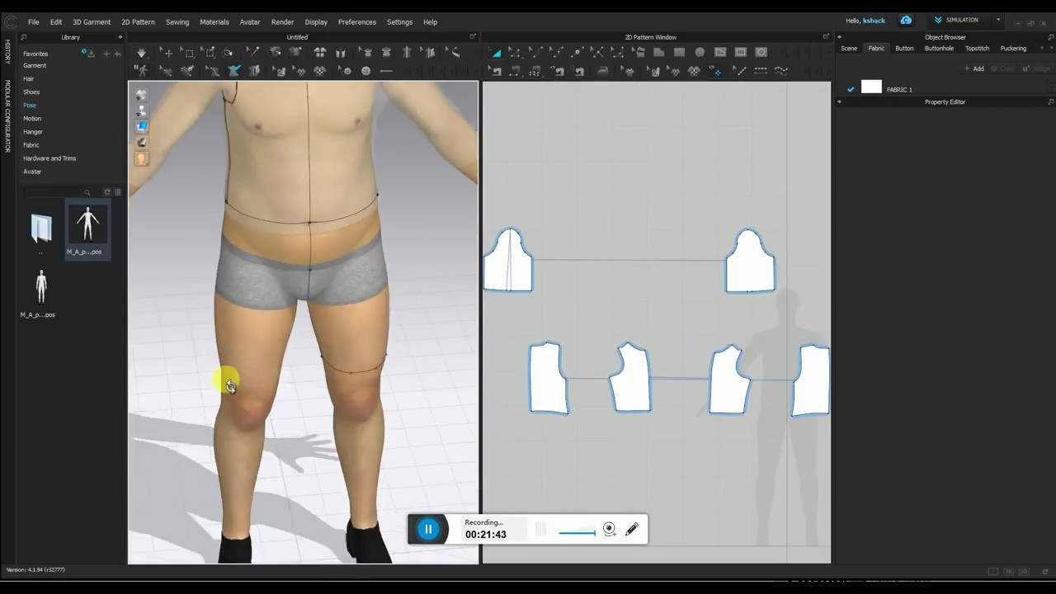This screenshot has width=1056, height=594.
Task: Switch to the Buttonhole tab
Action: tap(939, 49)
